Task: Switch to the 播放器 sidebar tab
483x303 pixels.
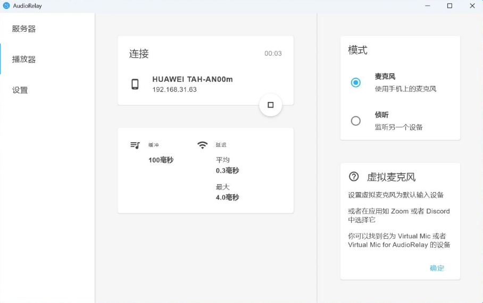Action: (47, 59)
